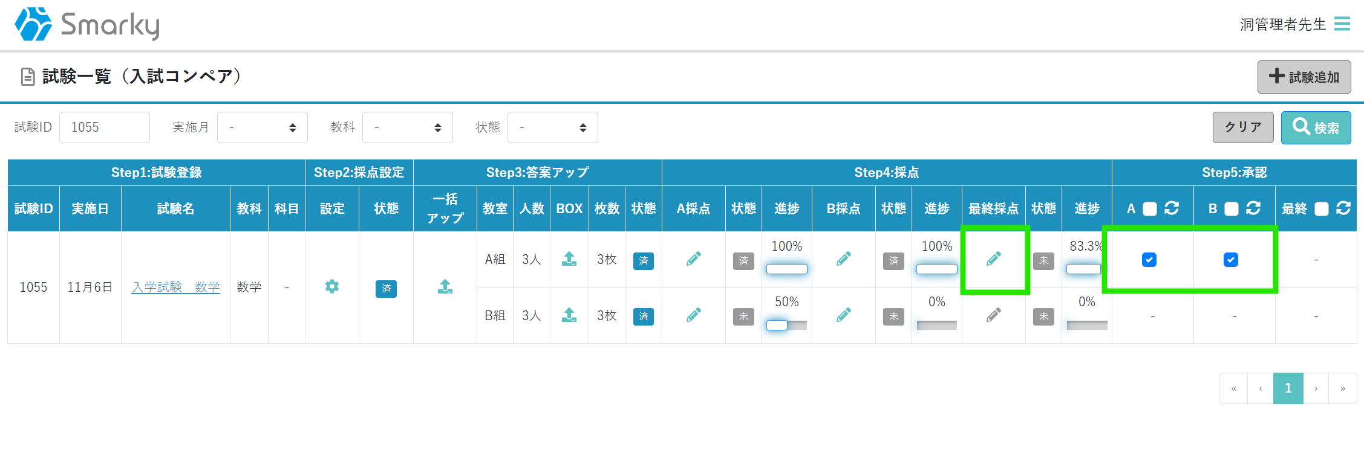Open the 入学試験 数学 exam link
The image size is (1364, 453).
point(175,287)
